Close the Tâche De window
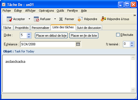Viewport: 138px width, 100px height. (x=133, y=5)
